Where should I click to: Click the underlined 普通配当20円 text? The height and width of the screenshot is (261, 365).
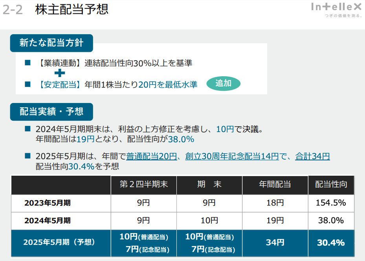(152, 156)
